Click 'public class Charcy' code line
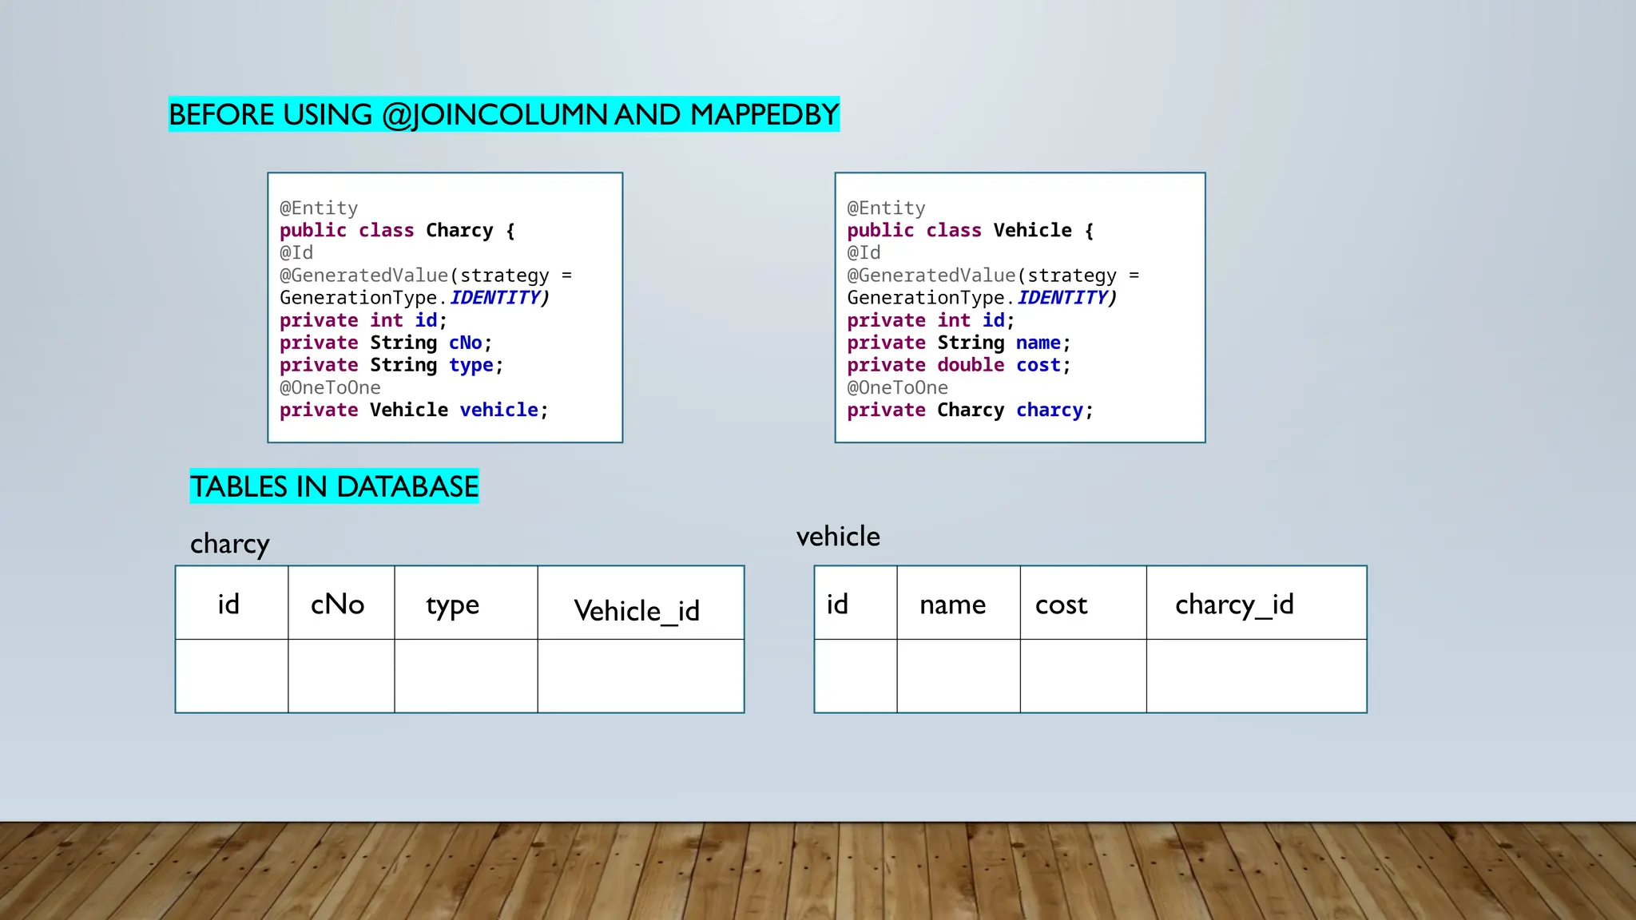Viewport: 1636px width, 920px height. tap(397, 231)
